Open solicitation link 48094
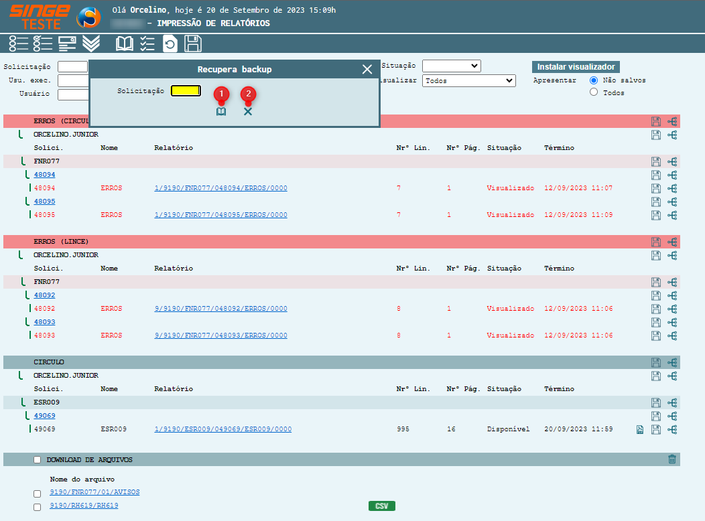705x521 pixels. point(44,175)
